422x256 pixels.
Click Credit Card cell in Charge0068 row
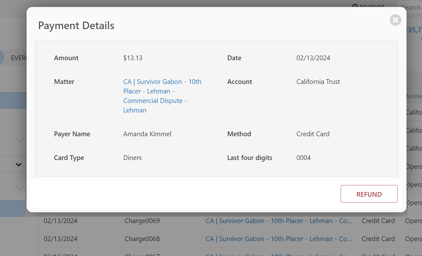click(378, 239)
